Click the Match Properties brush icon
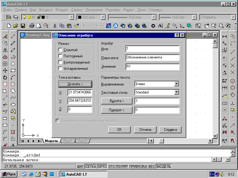Image resolution: width=238 pixels, height=178 pixels. pos(76,26)
